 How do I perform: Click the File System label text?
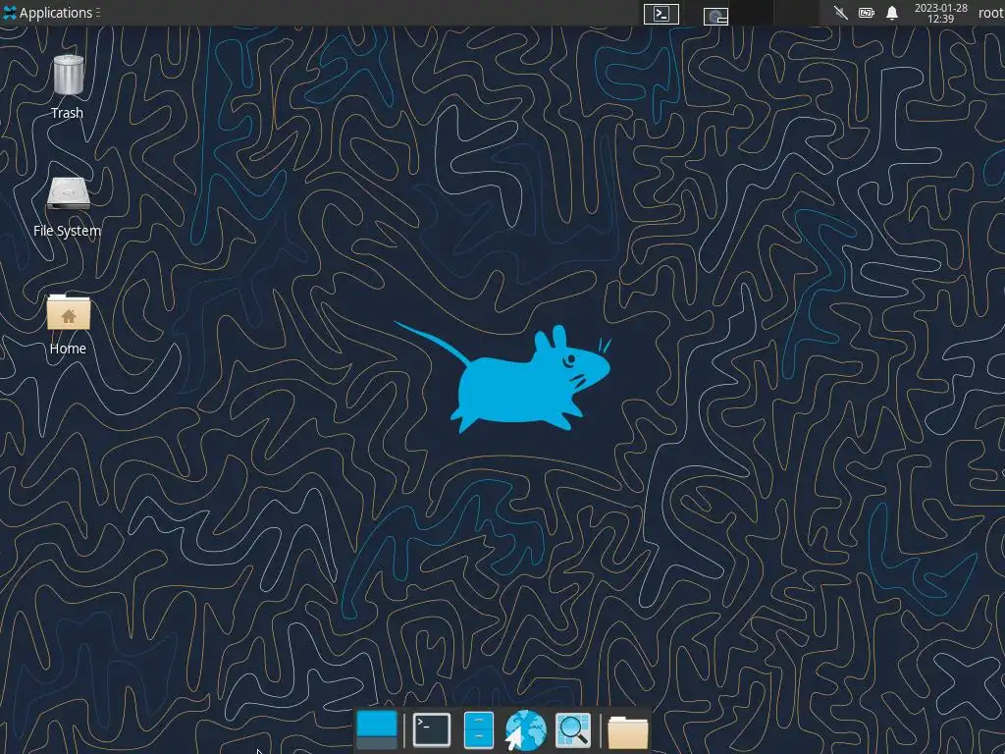click(68, 231)
